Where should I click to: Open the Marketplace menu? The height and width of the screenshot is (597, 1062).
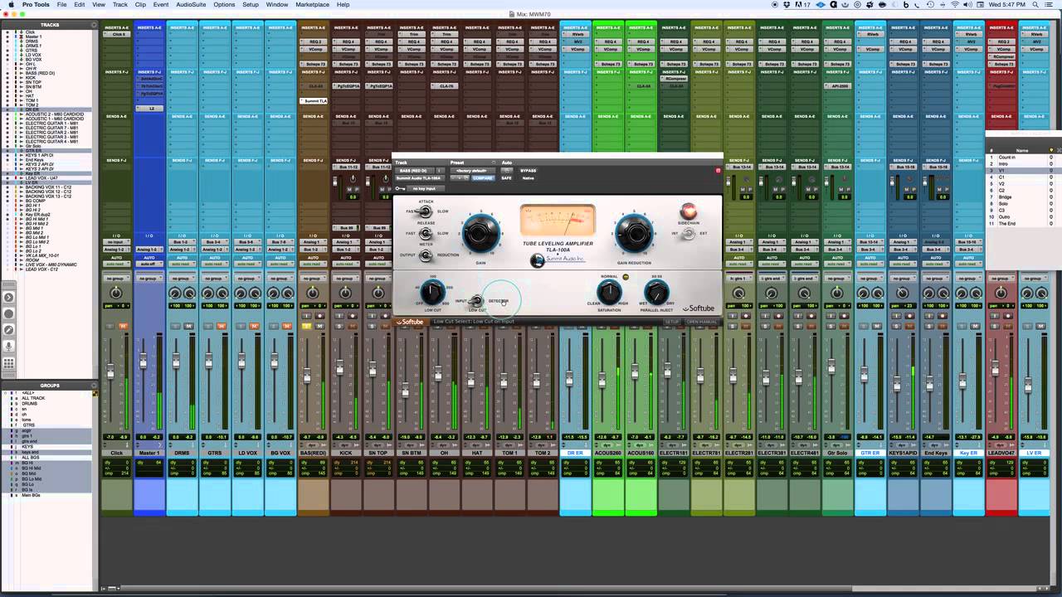tap(312, 4)
